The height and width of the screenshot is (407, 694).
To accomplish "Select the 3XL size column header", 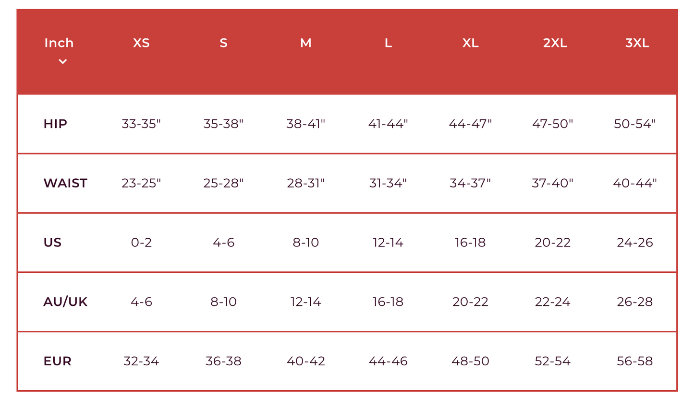I will point(637,43).
